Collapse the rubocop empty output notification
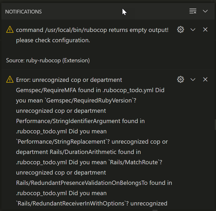This screenshot has height=211, width=216. click(x=193, y=30)
